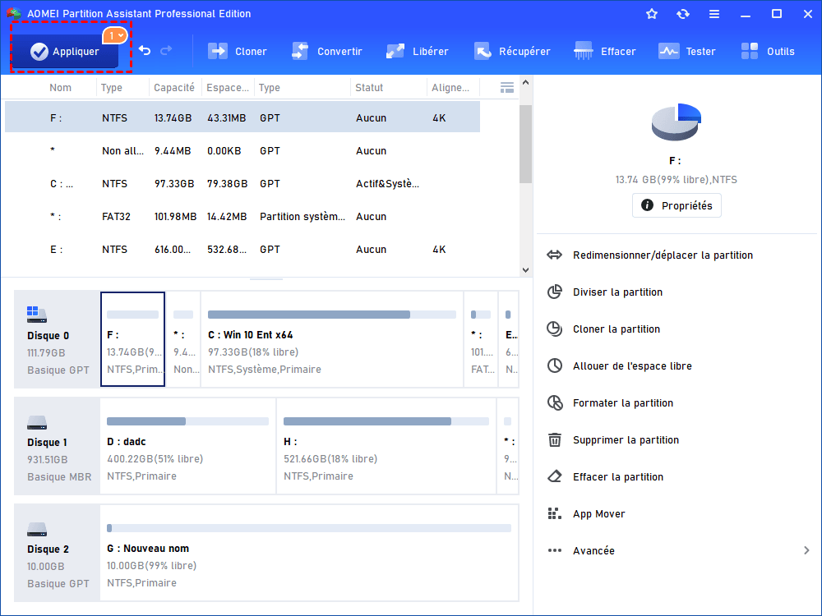822x616 pixels.
Task: Sort by Capacité column header
Action: [x=174, y=88]
